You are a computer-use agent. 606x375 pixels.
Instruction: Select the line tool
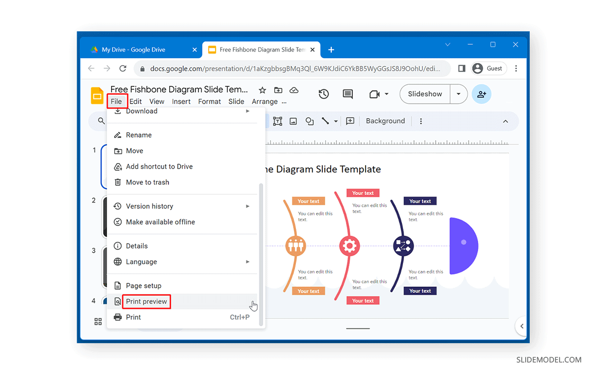click(x=325, y=121)
